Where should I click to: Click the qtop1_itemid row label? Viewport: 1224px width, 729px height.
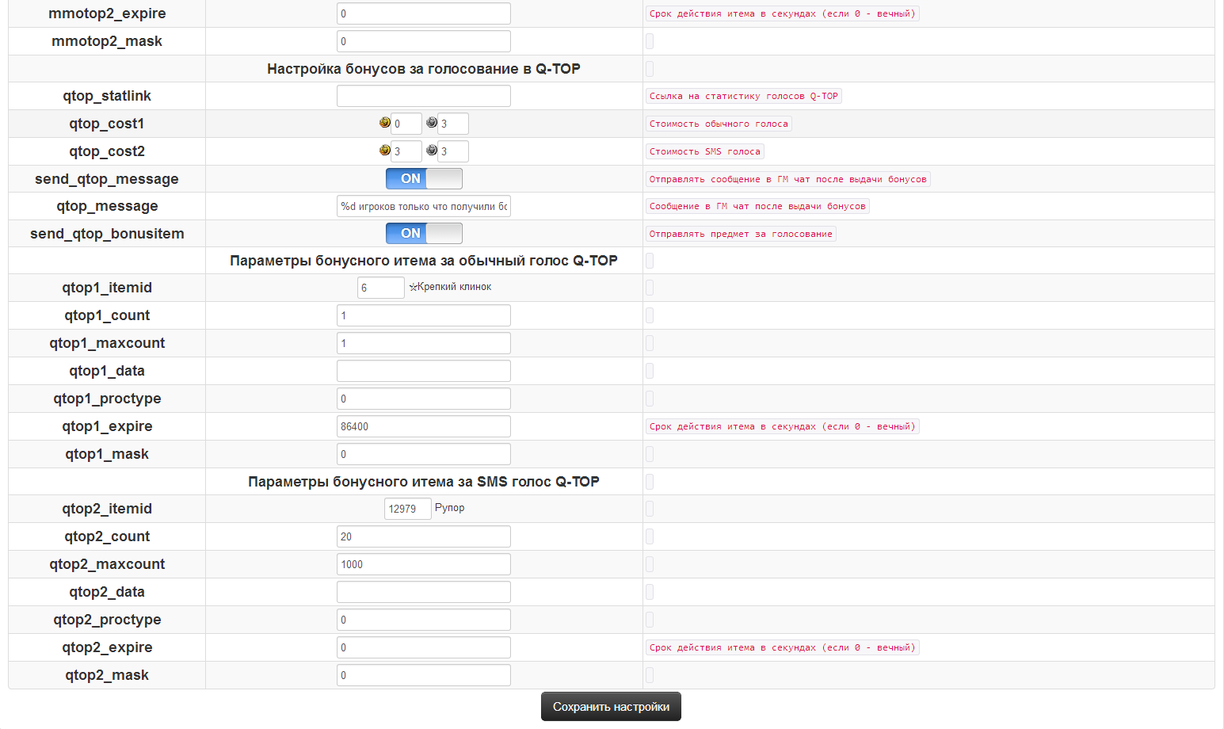click(107, 288)
